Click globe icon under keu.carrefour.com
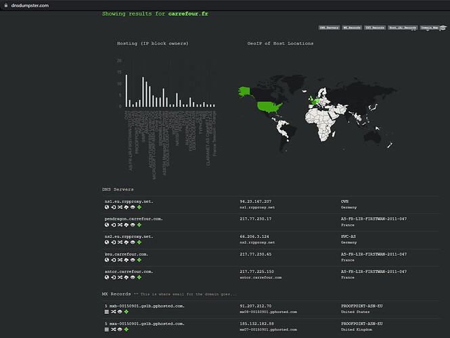 [107, 260]
